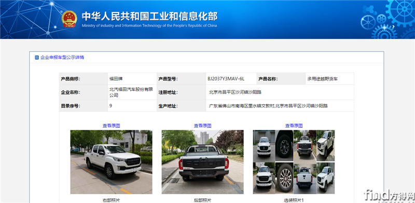The image size is (415, 203).
Task: Click the 多用途越野货车 product name value
Action: 322,79
